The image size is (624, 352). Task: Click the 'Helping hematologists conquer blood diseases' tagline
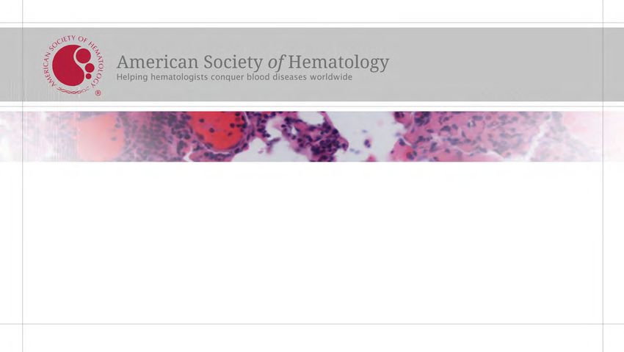[234, 77]
